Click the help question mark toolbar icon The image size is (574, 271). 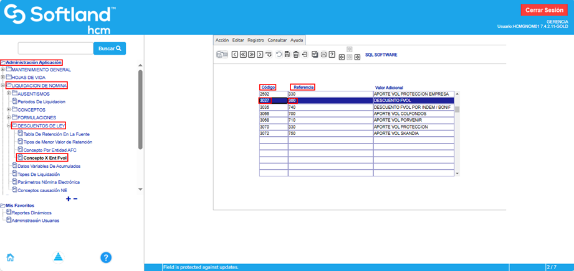(332, 55)
